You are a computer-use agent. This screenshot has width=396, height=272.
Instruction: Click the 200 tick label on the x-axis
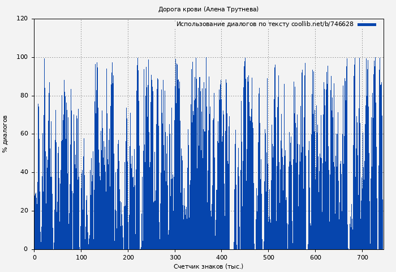128,257
